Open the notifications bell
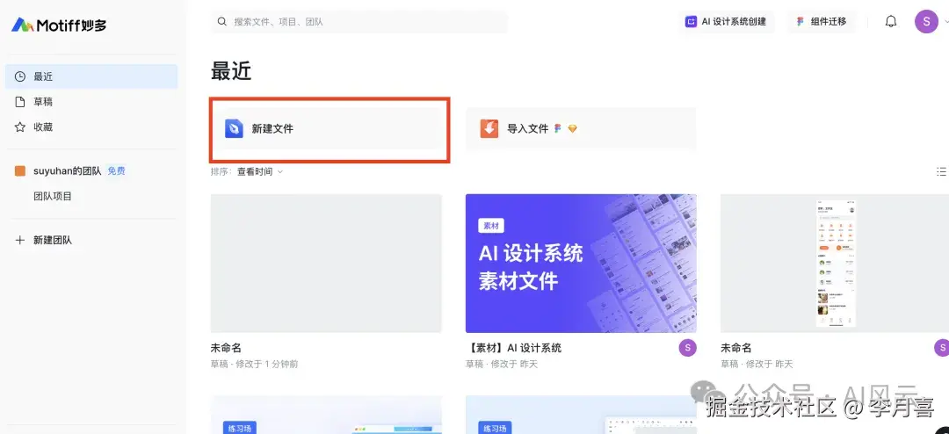Viewport: 949px width, 434px height. click(891, 22)
